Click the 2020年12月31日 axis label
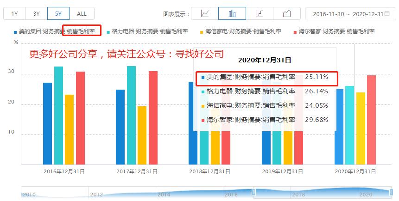Image resolution: width=399 pixels, height=201 pixels. 355,171
